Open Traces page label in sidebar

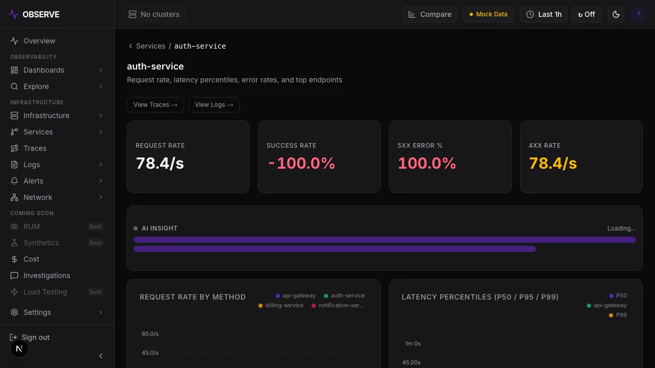pyautogui.click(x=35, y=148)
